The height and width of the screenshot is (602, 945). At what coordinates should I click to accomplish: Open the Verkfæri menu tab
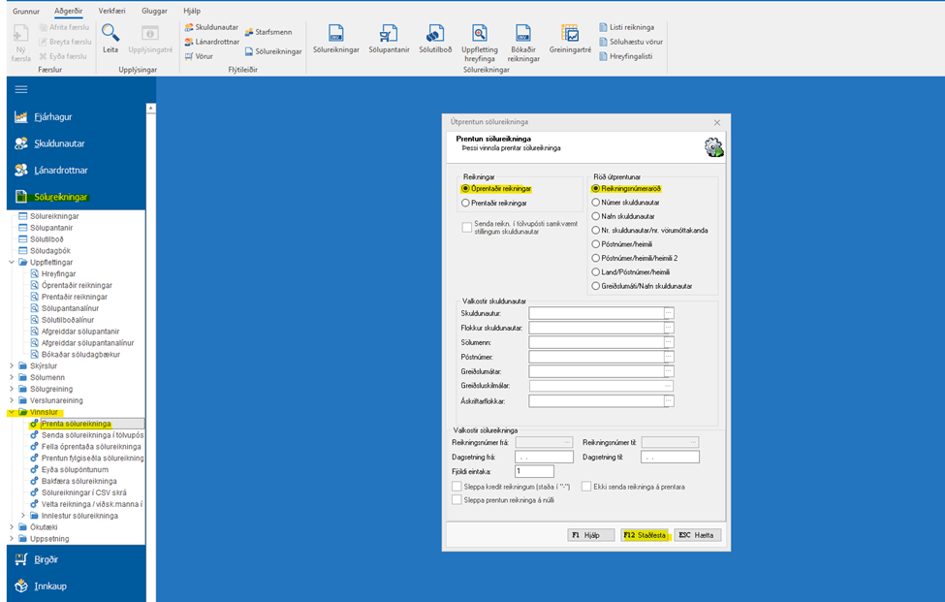[x=111, y=10]
